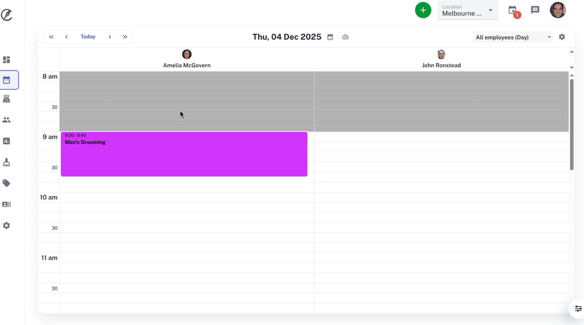Image resolution: width=584 pixels, height=325 pixels.
Task: Open calendar settings gear icon
Action: pos(562,37)
